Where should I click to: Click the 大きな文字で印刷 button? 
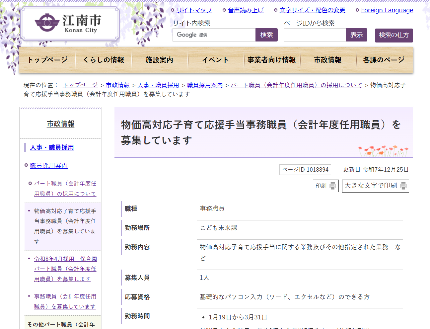pos(375,186)
